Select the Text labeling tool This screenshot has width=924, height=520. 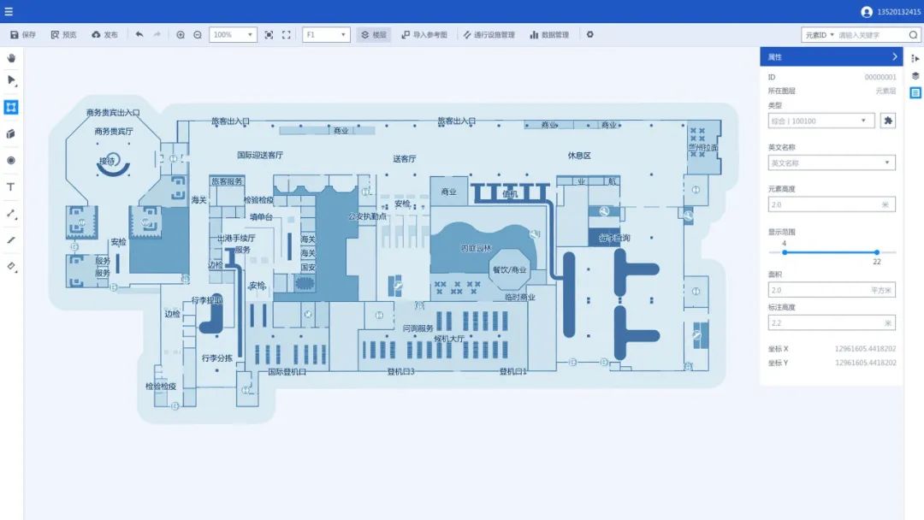click(x=11, y=186)
